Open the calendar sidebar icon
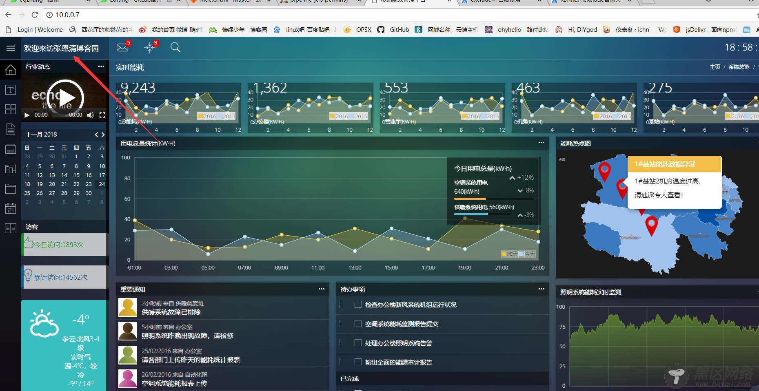Viewport: 759px width, 391px height. click(x=11, y=208)
